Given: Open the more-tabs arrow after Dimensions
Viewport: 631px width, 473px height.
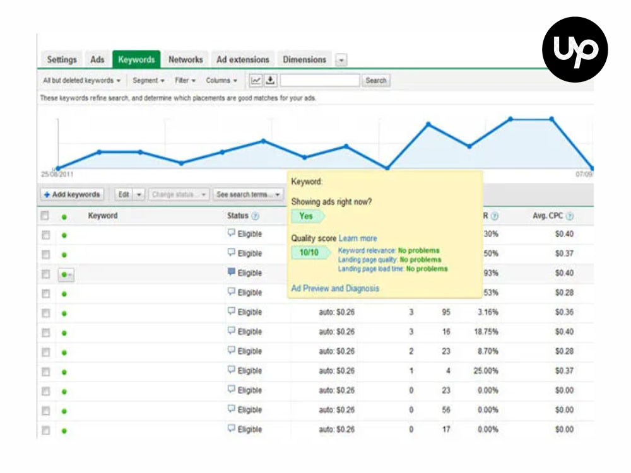Looking at the screenshot, I should click(x=341, y=61).
